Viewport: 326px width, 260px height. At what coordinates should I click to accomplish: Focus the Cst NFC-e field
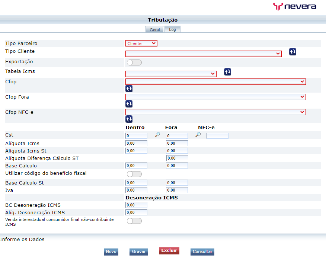[217, 136]
